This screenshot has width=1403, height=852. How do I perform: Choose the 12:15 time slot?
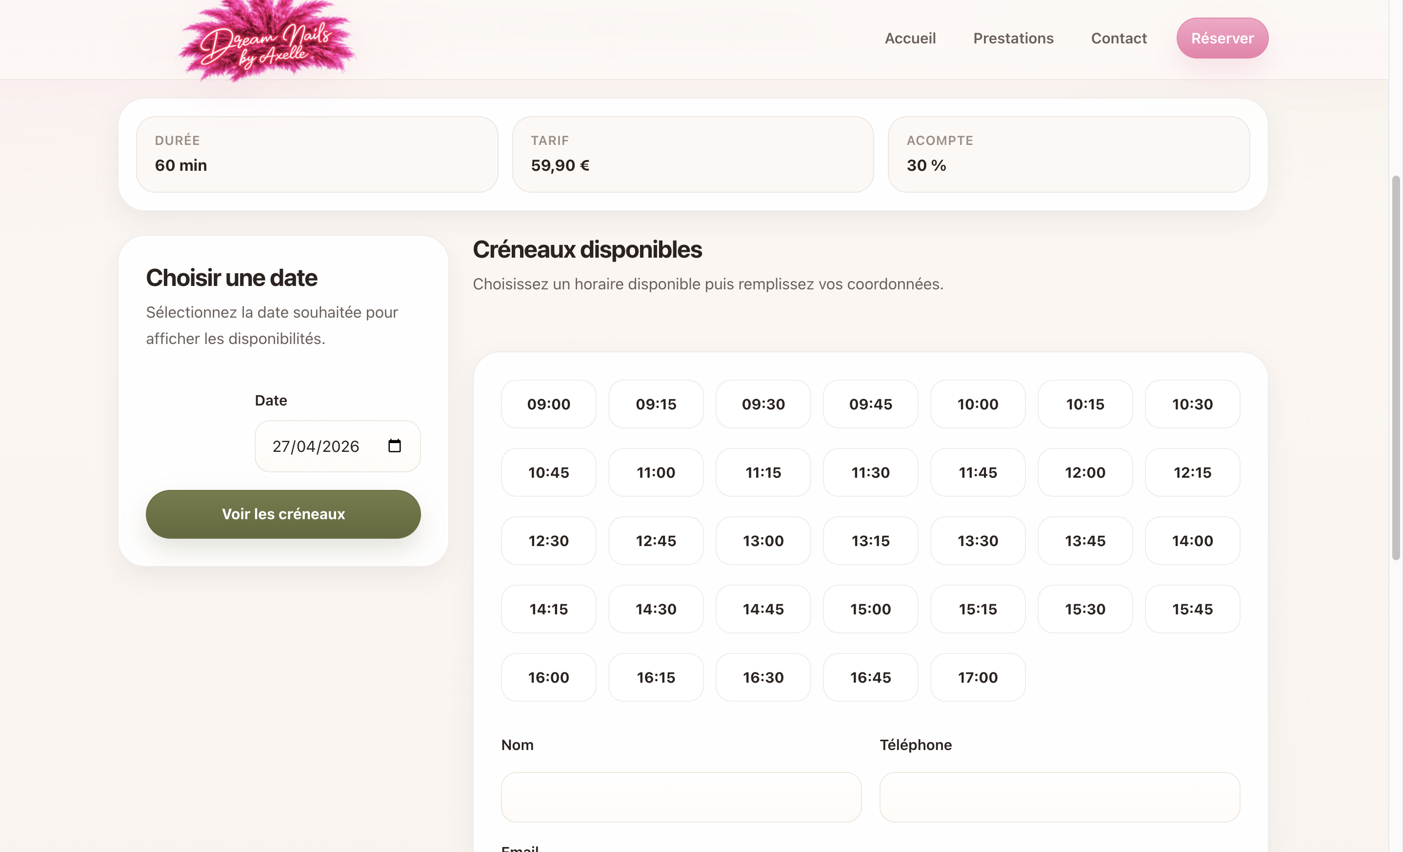point(1192,472)
